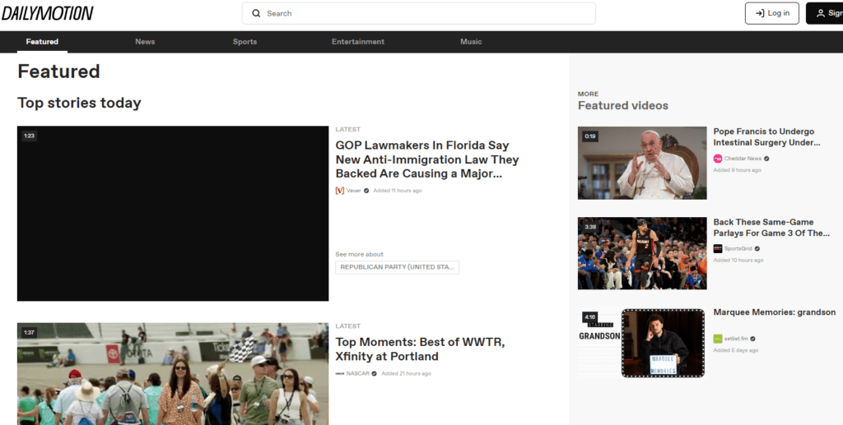Screen dimensions: 843x425
Task: Click the 4:16 duration badge
Action: click(x=589, y=317)
